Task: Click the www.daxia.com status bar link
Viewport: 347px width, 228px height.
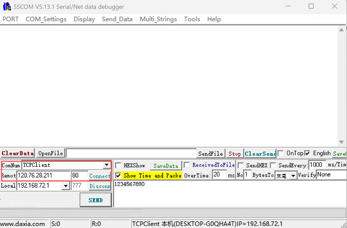Action: [23, 224]
